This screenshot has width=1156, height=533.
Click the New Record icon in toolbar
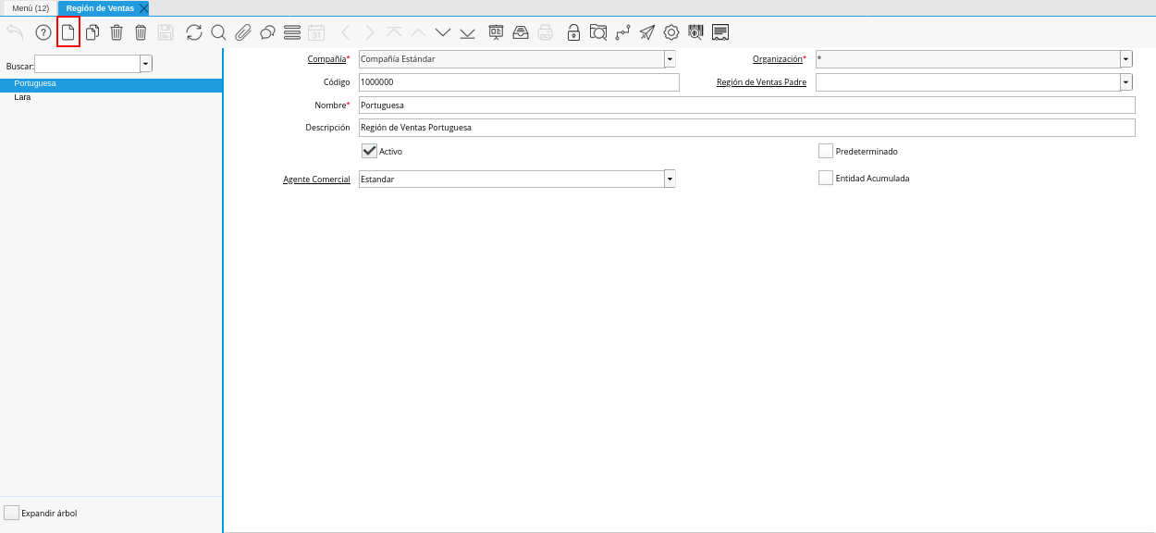pyautogui.click(x=68, y=32)
